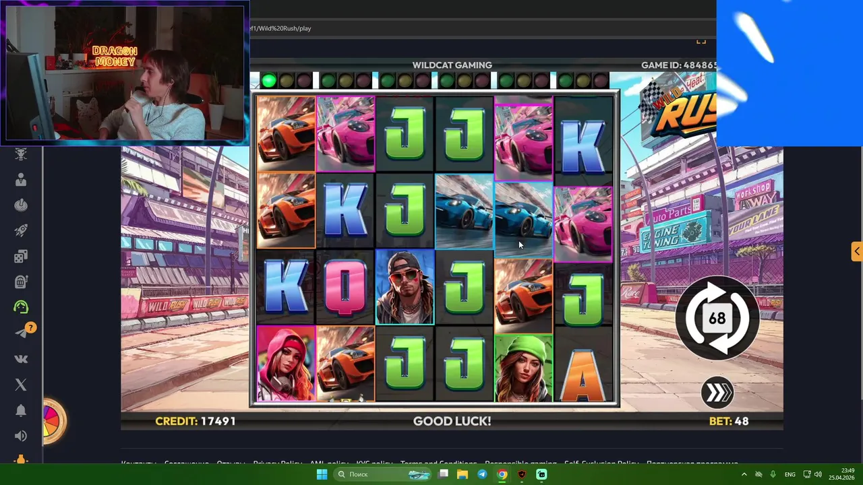The width and height of the screenshot is (863, 485).
Task: Open the rocket crash games sidebar icon
Action: pos(21,230)
